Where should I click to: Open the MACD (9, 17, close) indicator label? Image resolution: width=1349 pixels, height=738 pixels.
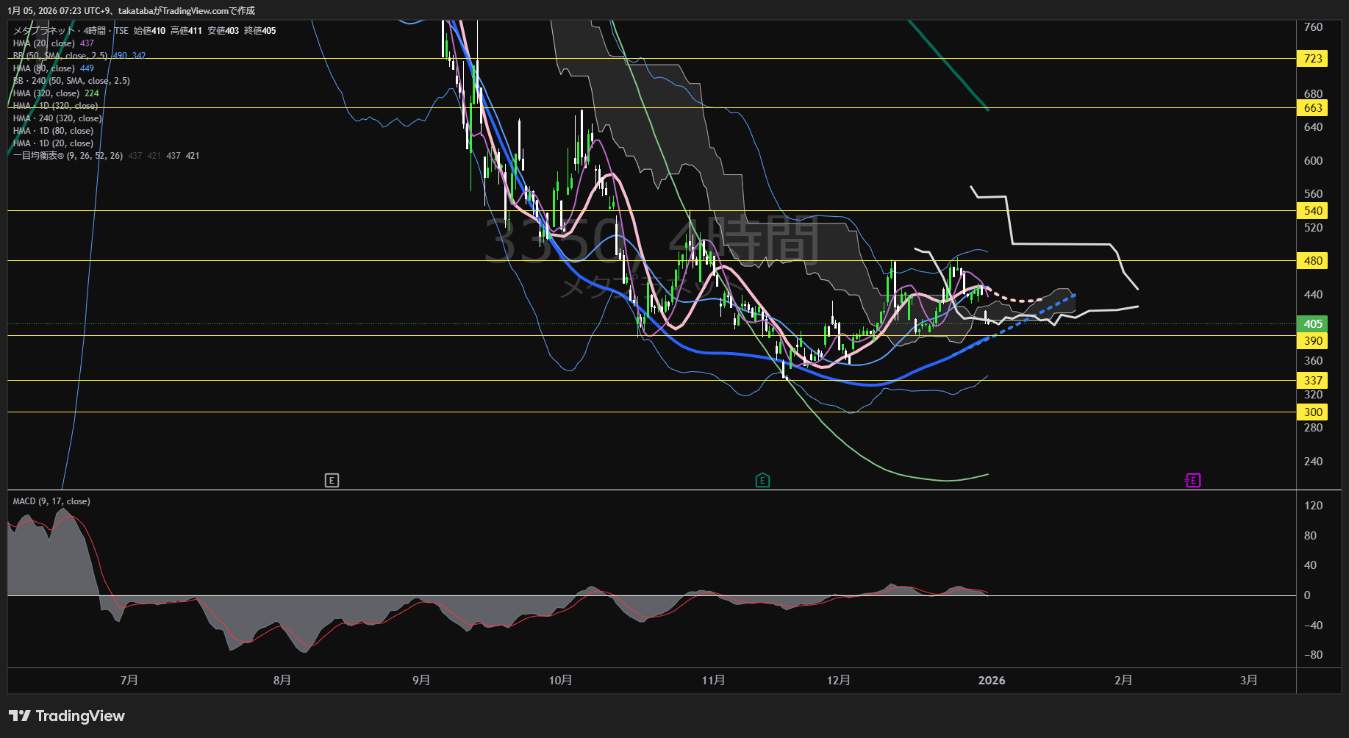pos(51,501)
